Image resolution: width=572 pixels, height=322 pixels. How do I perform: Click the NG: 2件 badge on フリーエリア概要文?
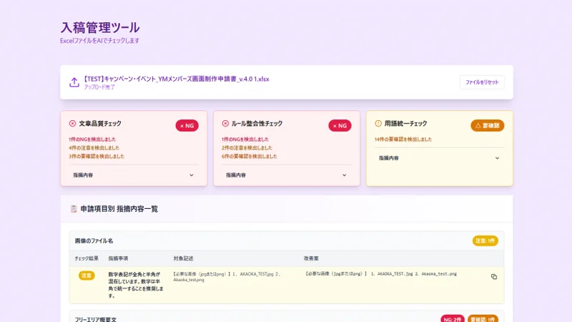pos(453,319)
